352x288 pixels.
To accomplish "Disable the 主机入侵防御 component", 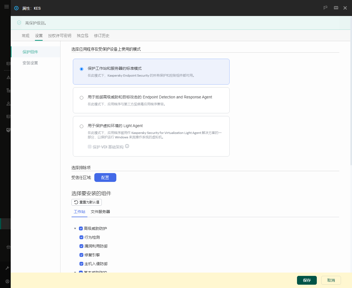I will 81,264.
